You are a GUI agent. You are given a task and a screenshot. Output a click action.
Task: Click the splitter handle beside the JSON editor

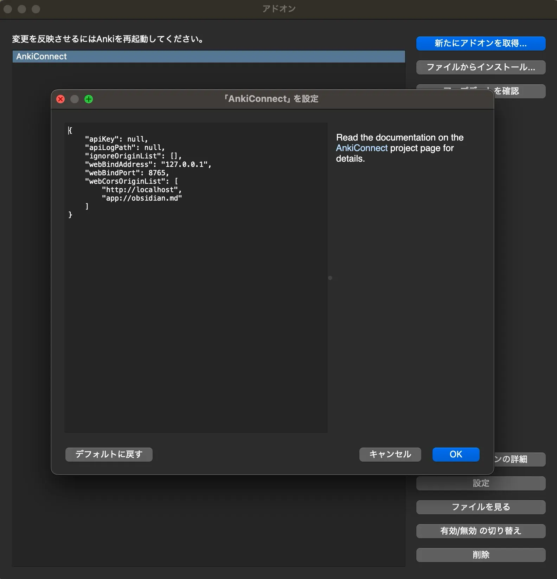tap(330, 278)
